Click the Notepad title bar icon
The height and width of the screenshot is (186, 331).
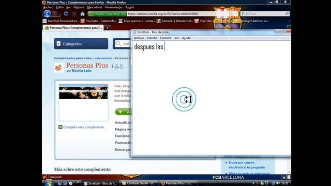[x=134, y=32]
